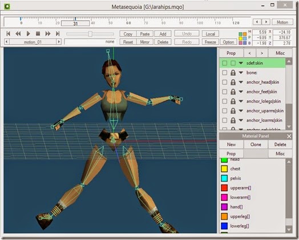The width and height of the screenshot is (299, 240).
Task: Click lock icon on bone: object row
Action: click(233, 73)
